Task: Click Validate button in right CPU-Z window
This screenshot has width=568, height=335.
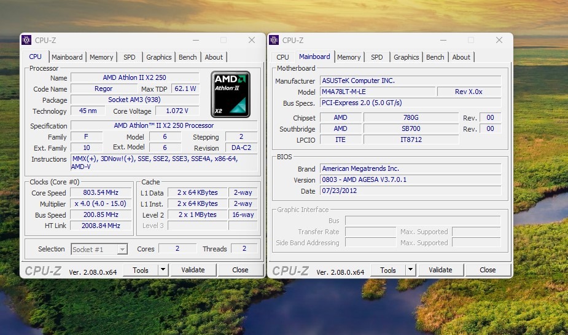Action: point(440,270)
